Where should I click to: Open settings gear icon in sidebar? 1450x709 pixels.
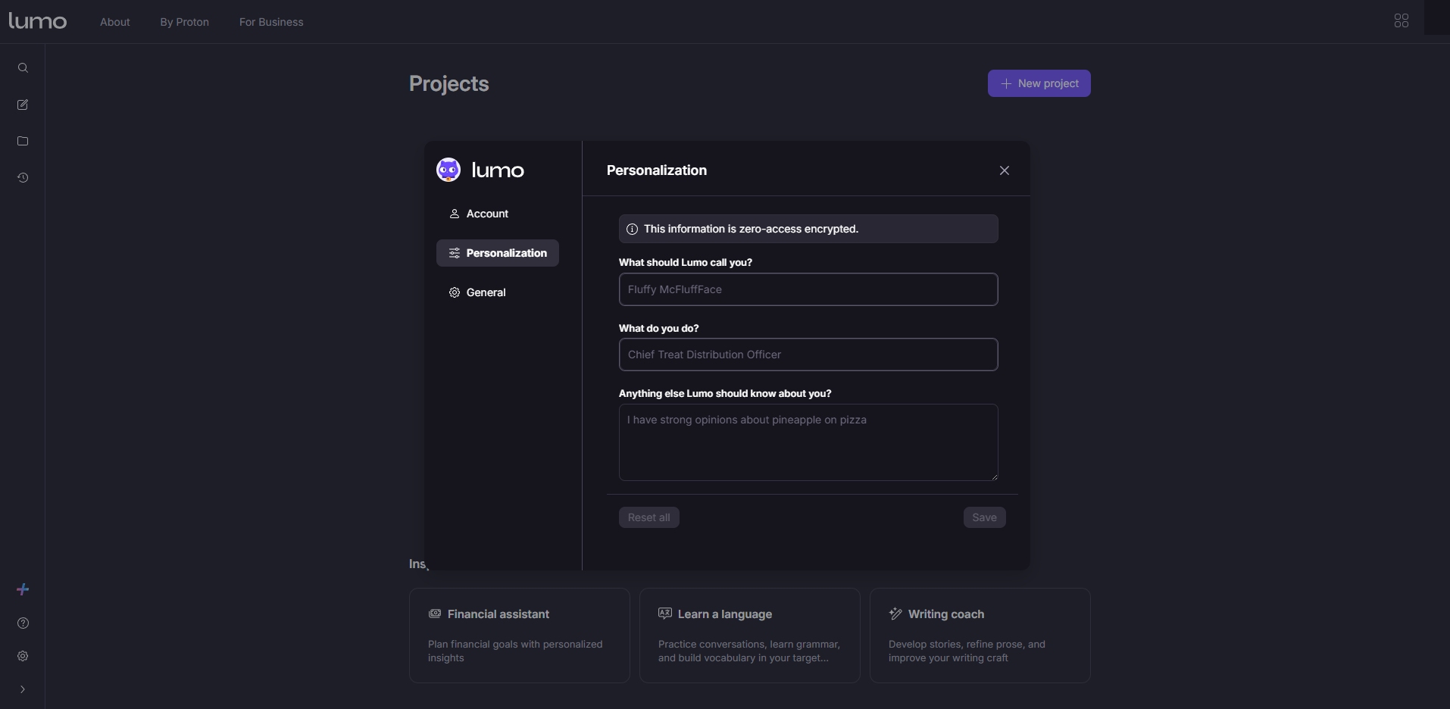click(x=23, y=656)
